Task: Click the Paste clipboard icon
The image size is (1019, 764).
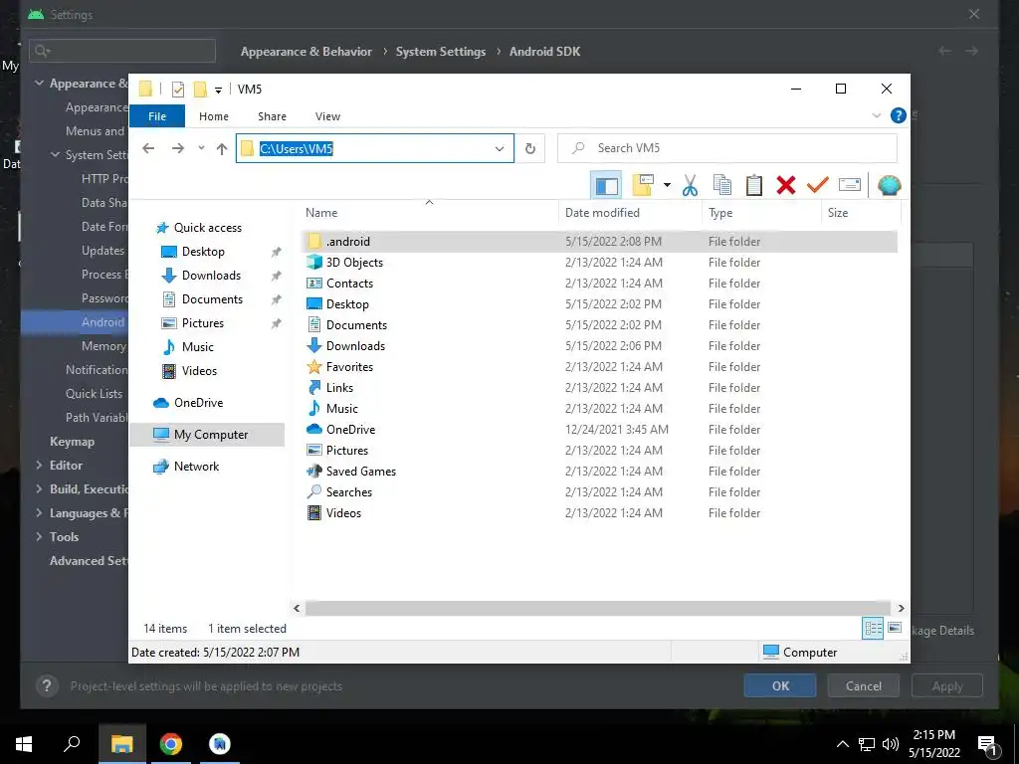Action: pyautogui.click(x=754, y=185)
